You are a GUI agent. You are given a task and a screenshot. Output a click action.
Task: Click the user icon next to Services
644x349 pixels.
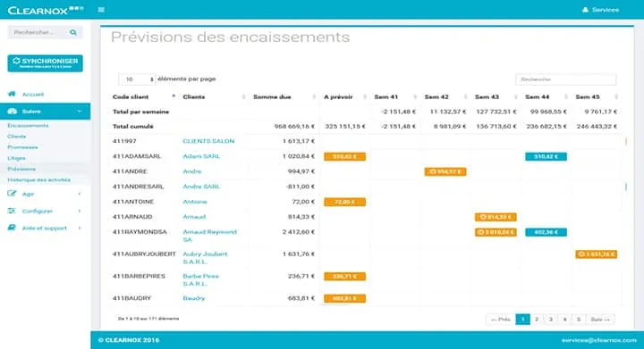(x=585, y=10)
